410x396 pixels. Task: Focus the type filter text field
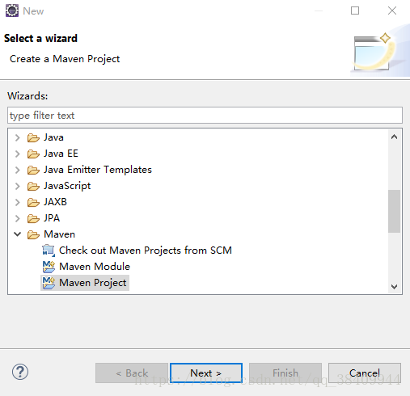205,116
